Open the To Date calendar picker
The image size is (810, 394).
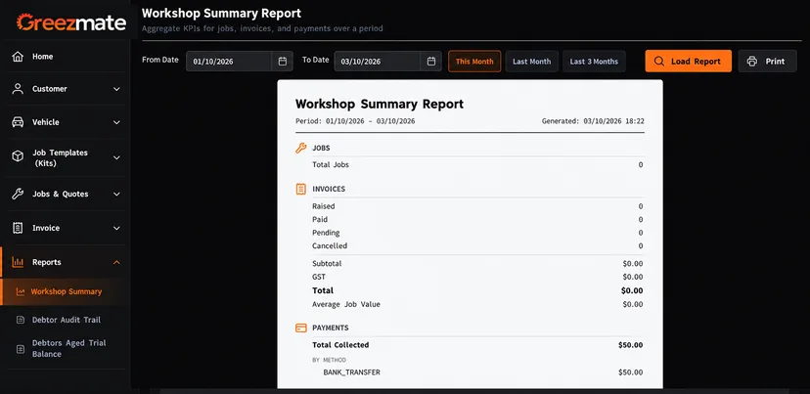(x=431, y=62)
